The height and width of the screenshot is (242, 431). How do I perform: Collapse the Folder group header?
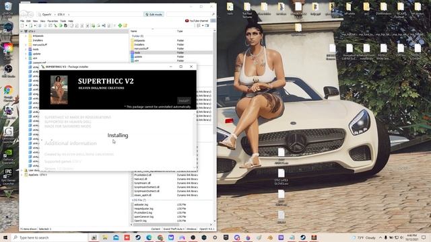[x=137, y=36]
